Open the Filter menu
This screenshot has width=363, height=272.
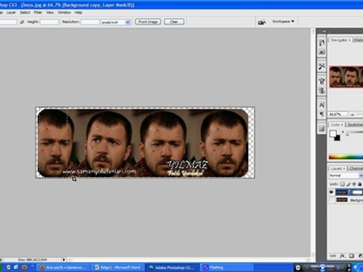[x=38, y=12]
